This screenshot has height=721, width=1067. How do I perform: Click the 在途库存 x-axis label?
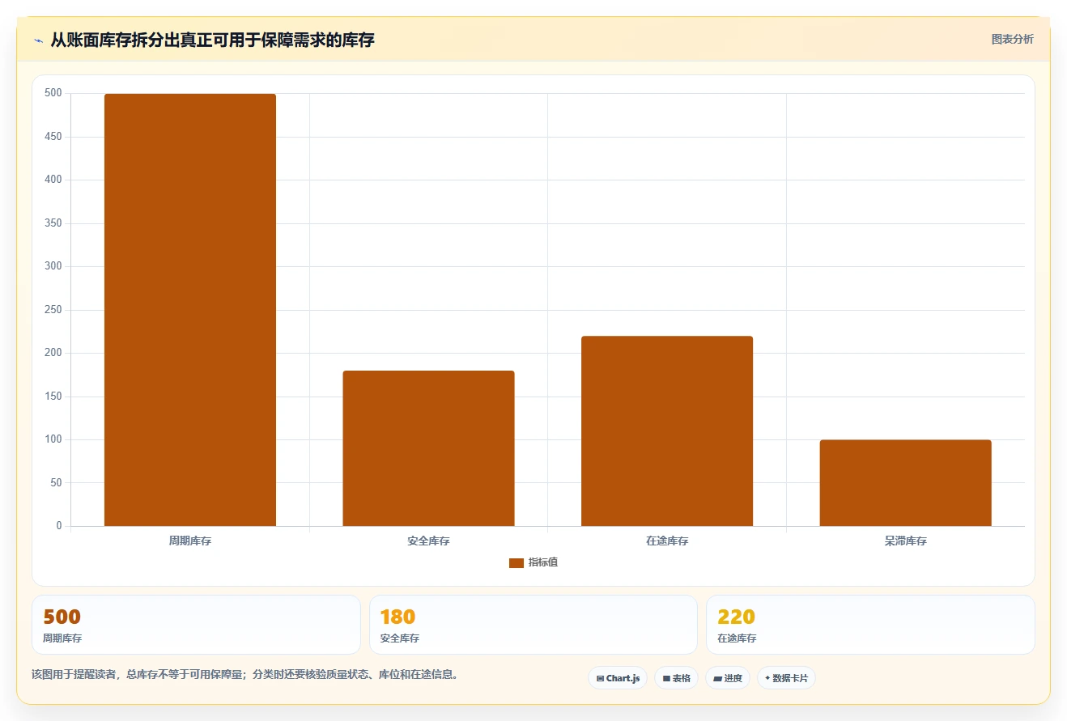[667, 541]
